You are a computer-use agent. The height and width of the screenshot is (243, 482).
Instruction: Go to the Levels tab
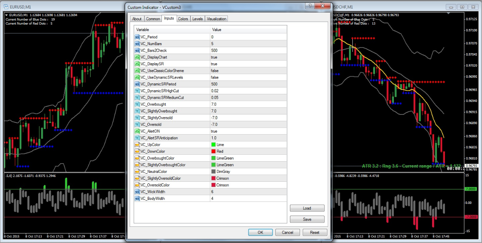point(197,19)
